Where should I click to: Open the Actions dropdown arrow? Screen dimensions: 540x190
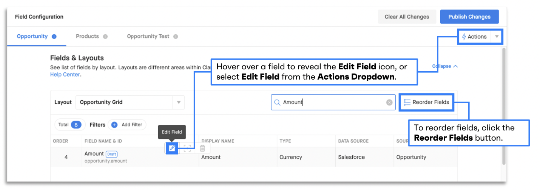click(x=497, y=37)
